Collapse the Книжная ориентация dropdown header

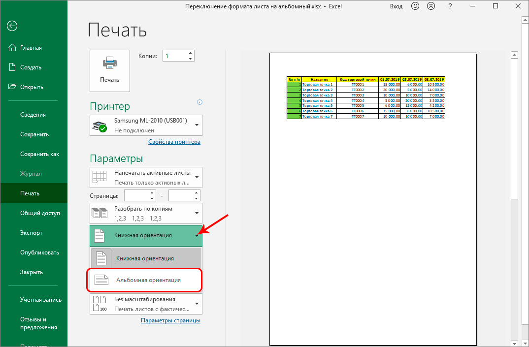pyautogui.click(x=146, y=236)
